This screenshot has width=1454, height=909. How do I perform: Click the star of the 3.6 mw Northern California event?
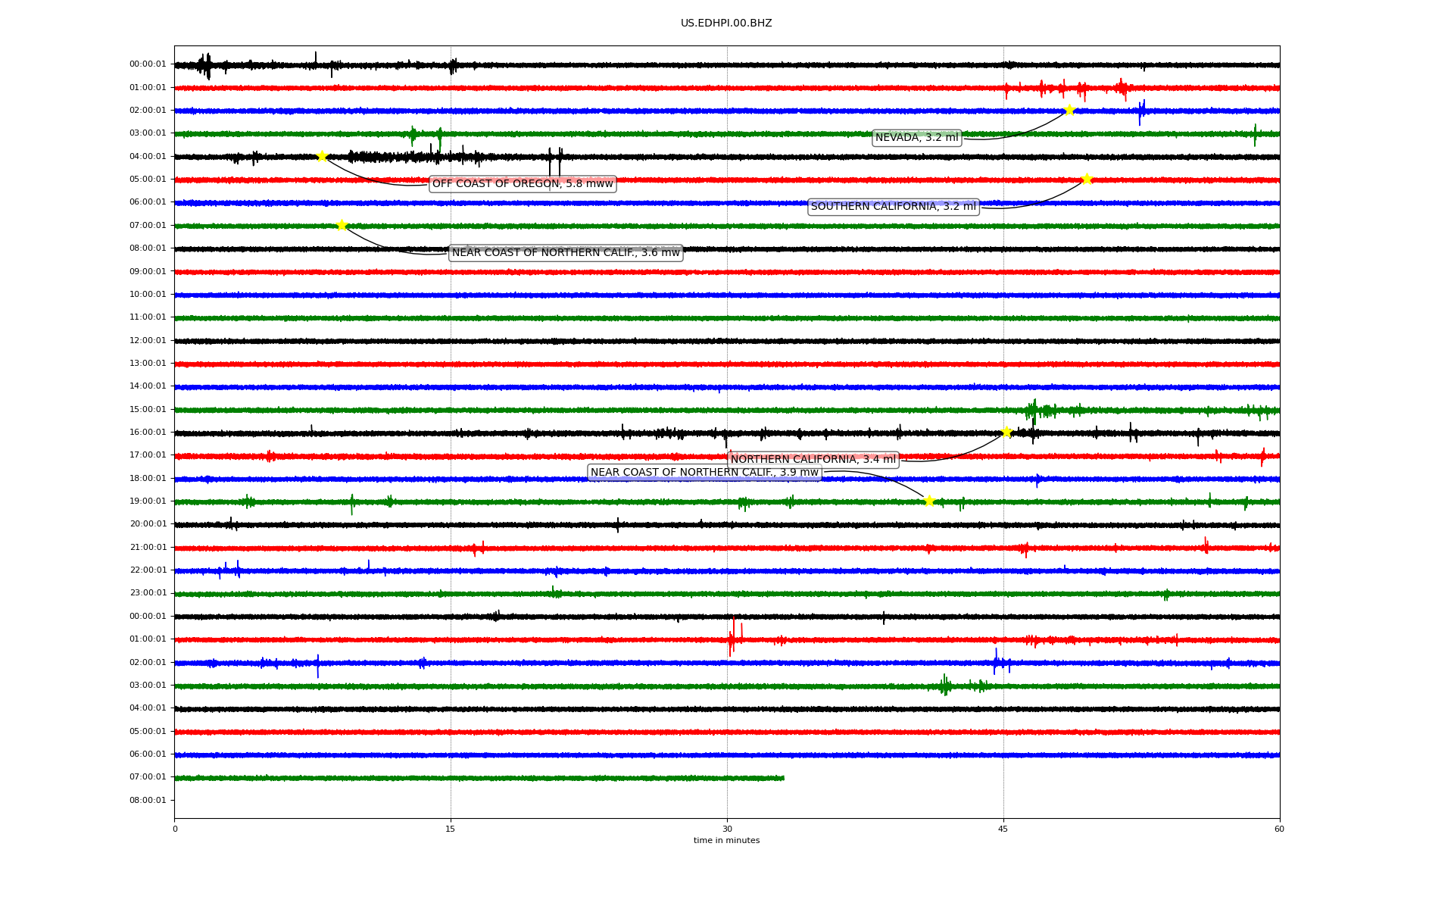[x=342, y=225]
